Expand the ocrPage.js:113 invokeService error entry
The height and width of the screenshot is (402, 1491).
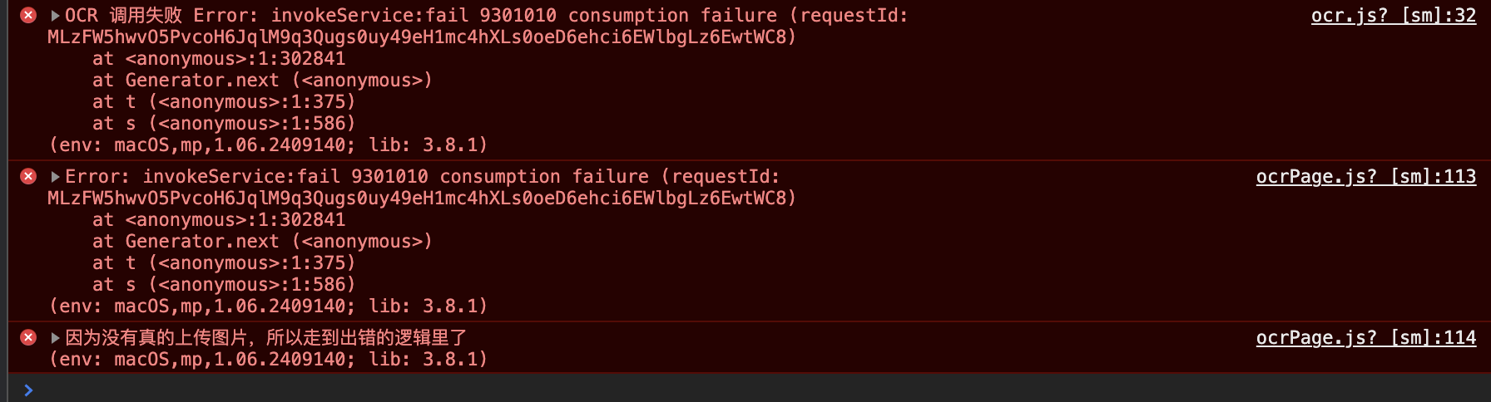[x=55, y=176]
